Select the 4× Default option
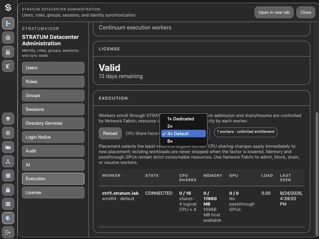 (x=183, y=134)
